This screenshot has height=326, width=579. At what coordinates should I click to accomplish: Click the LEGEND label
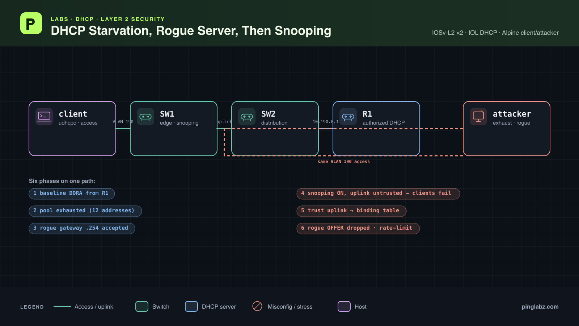pyautogui.click(x=32, y=307)
